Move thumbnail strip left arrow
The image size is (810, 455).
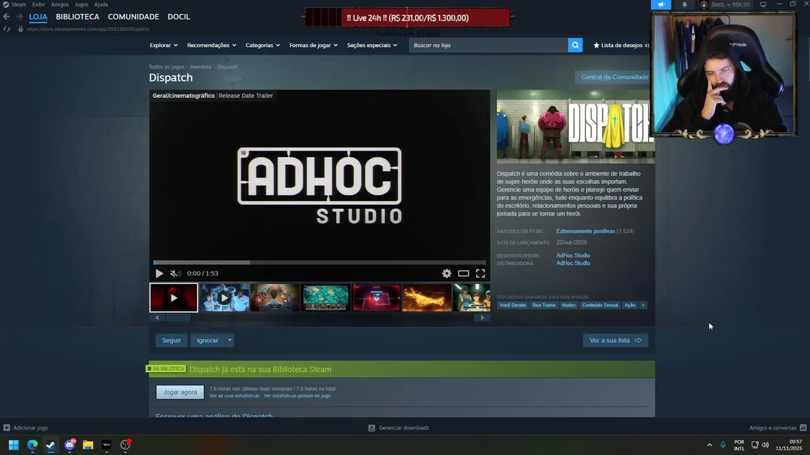click(x=158, y=317)
